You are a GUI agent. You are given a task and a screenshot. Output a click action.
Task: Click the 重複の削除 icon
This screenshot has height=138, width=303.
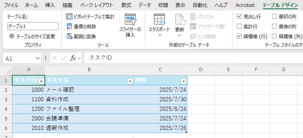pos(69,26)
